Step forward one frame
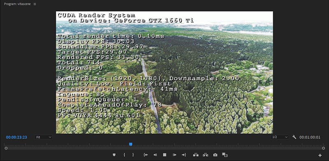Screen dimensions: 329x161 174,155
